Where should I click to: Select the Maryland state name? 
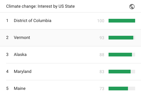(23, 72)
